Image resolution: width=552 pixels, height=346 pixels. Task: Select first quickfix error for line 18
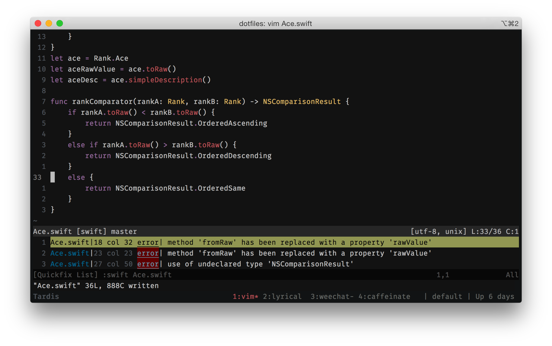[x=240, y=242]
